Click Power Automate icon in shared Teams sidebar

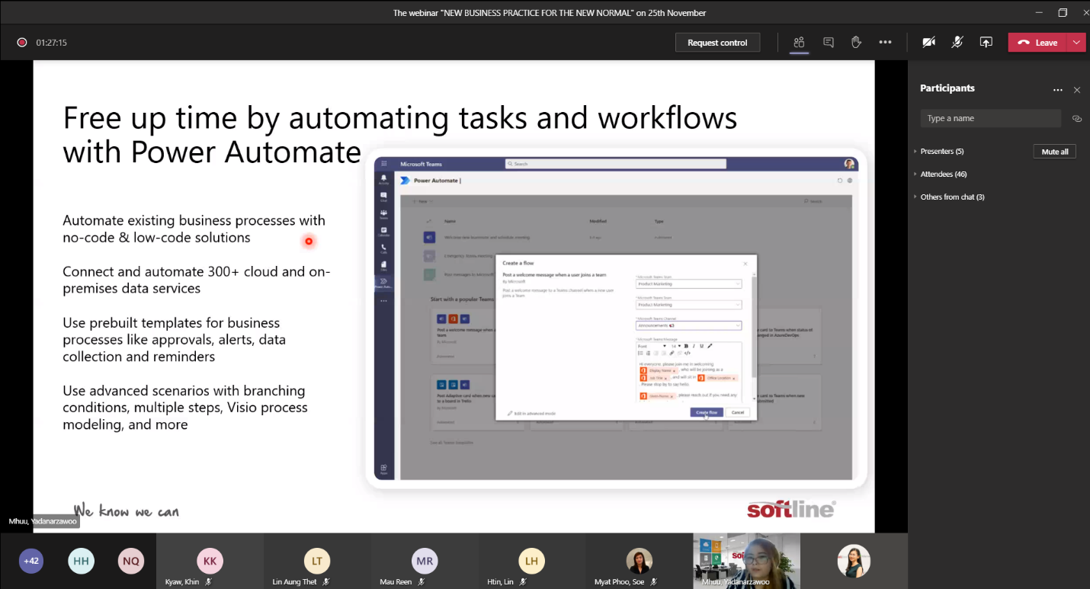(383, 283)
